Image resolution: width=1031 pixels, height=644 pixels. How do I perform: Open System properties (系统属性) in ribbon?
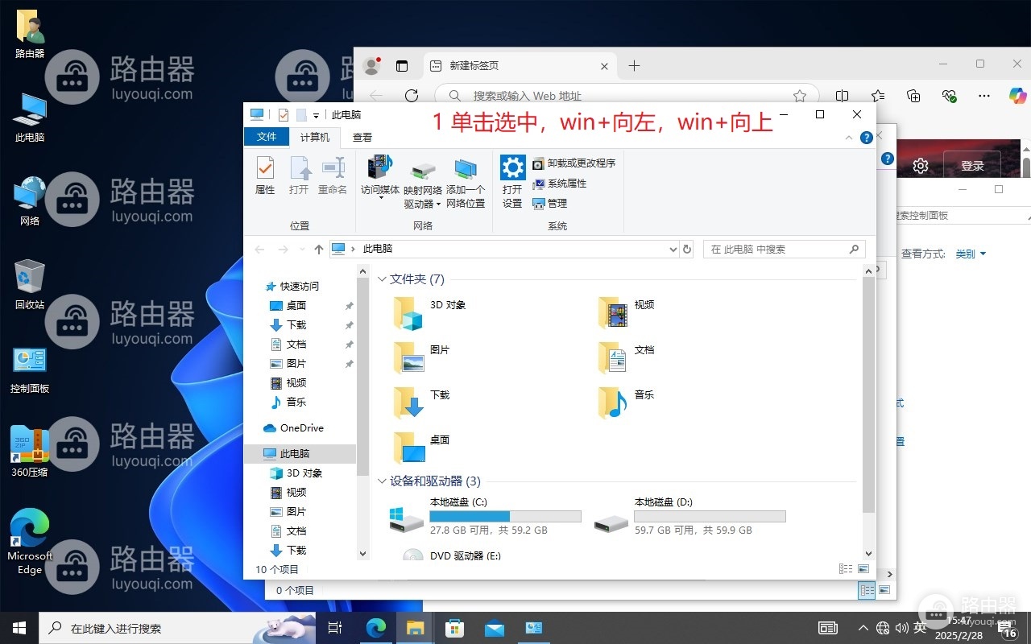tap(559, 184)
